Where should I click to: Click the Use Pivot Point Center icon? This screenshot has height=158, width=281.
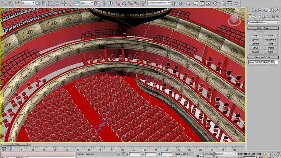97,3
